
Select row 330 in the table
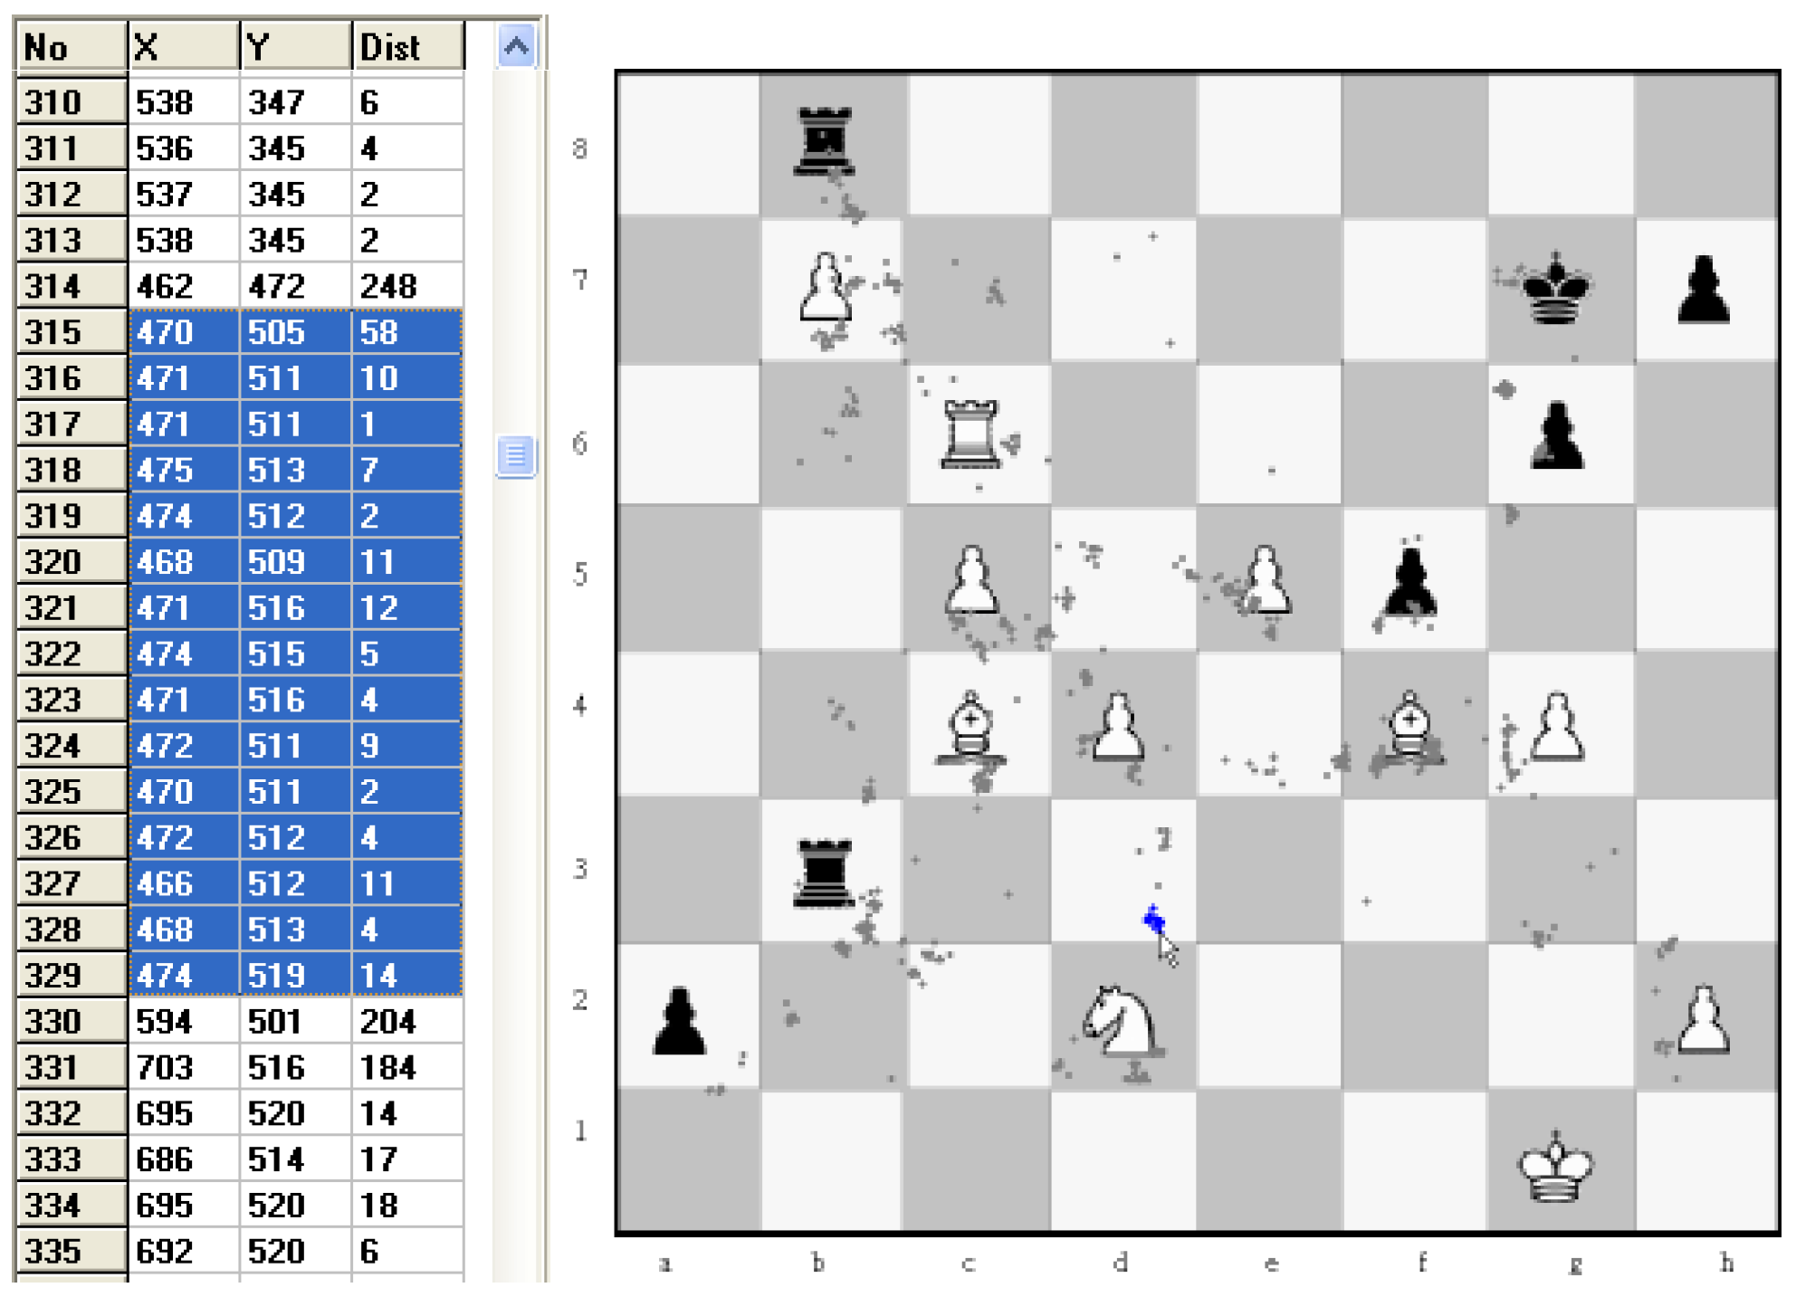71,1021
